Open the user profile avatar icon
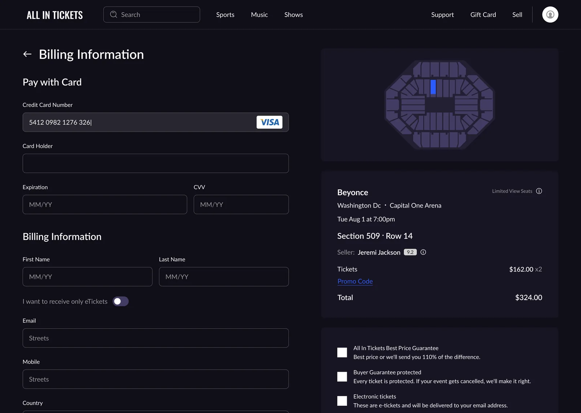The height and width of the screenshot is (413, 581). tap(550, 15)
